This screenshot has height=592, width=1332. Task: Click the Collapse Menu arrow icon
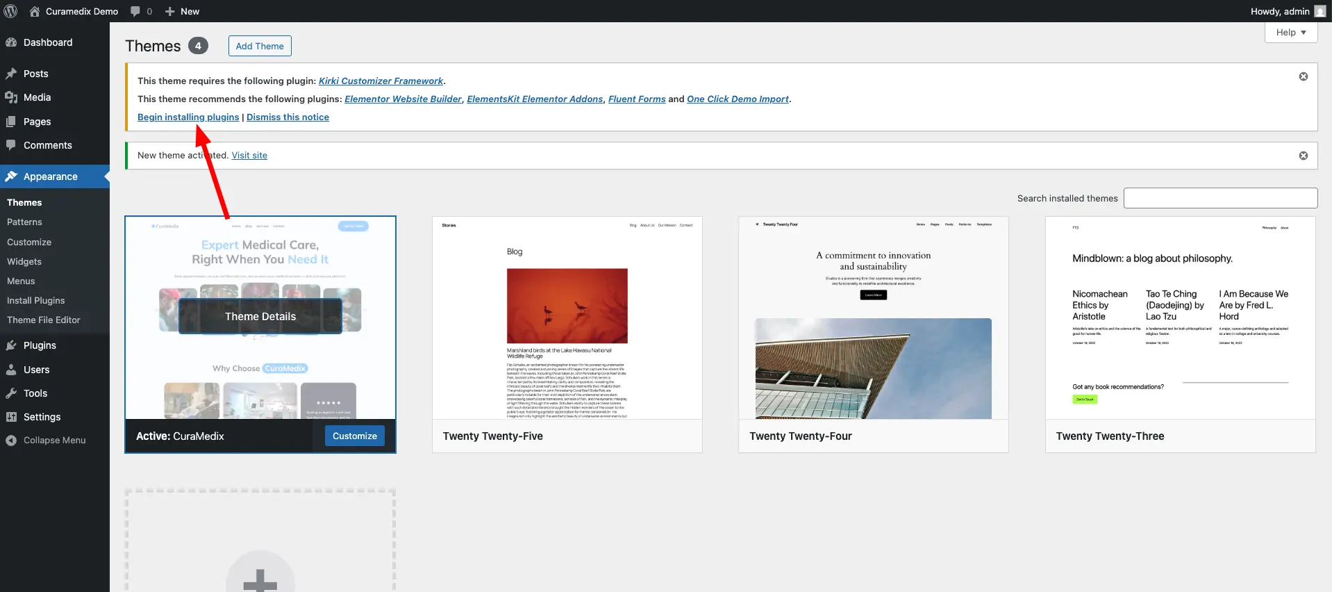coord(11,441)
